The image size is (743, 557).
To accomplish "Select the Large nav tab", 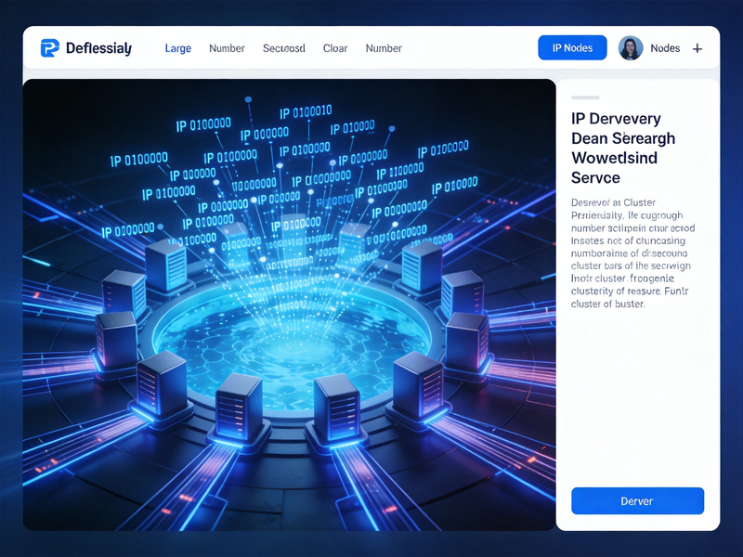I will 178,48.
